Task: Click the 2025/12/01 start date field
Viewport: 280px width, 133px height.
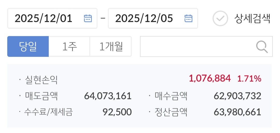Action: tap(44, 18)
